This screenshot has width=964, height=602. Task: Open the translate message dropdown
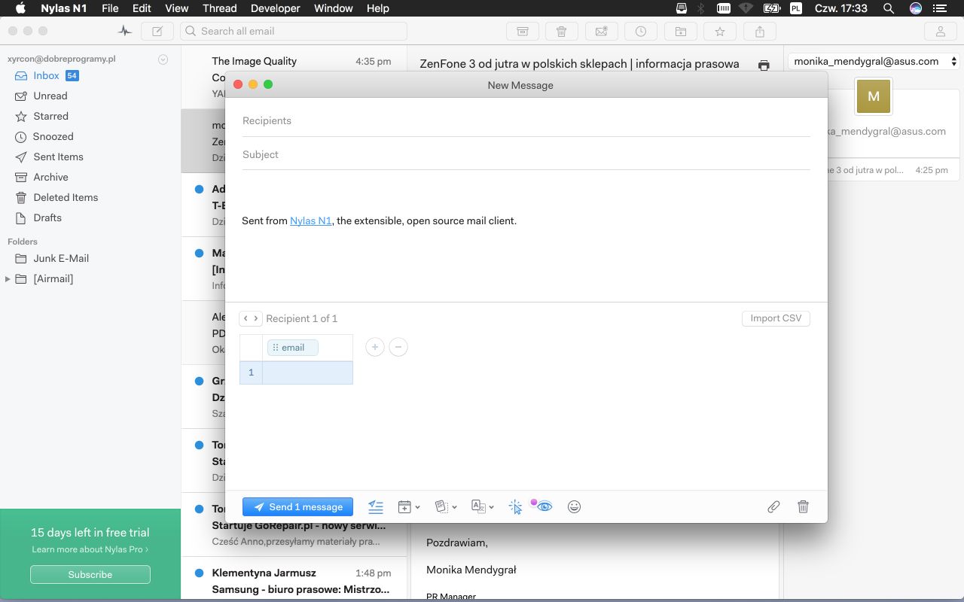pos(482,507)
